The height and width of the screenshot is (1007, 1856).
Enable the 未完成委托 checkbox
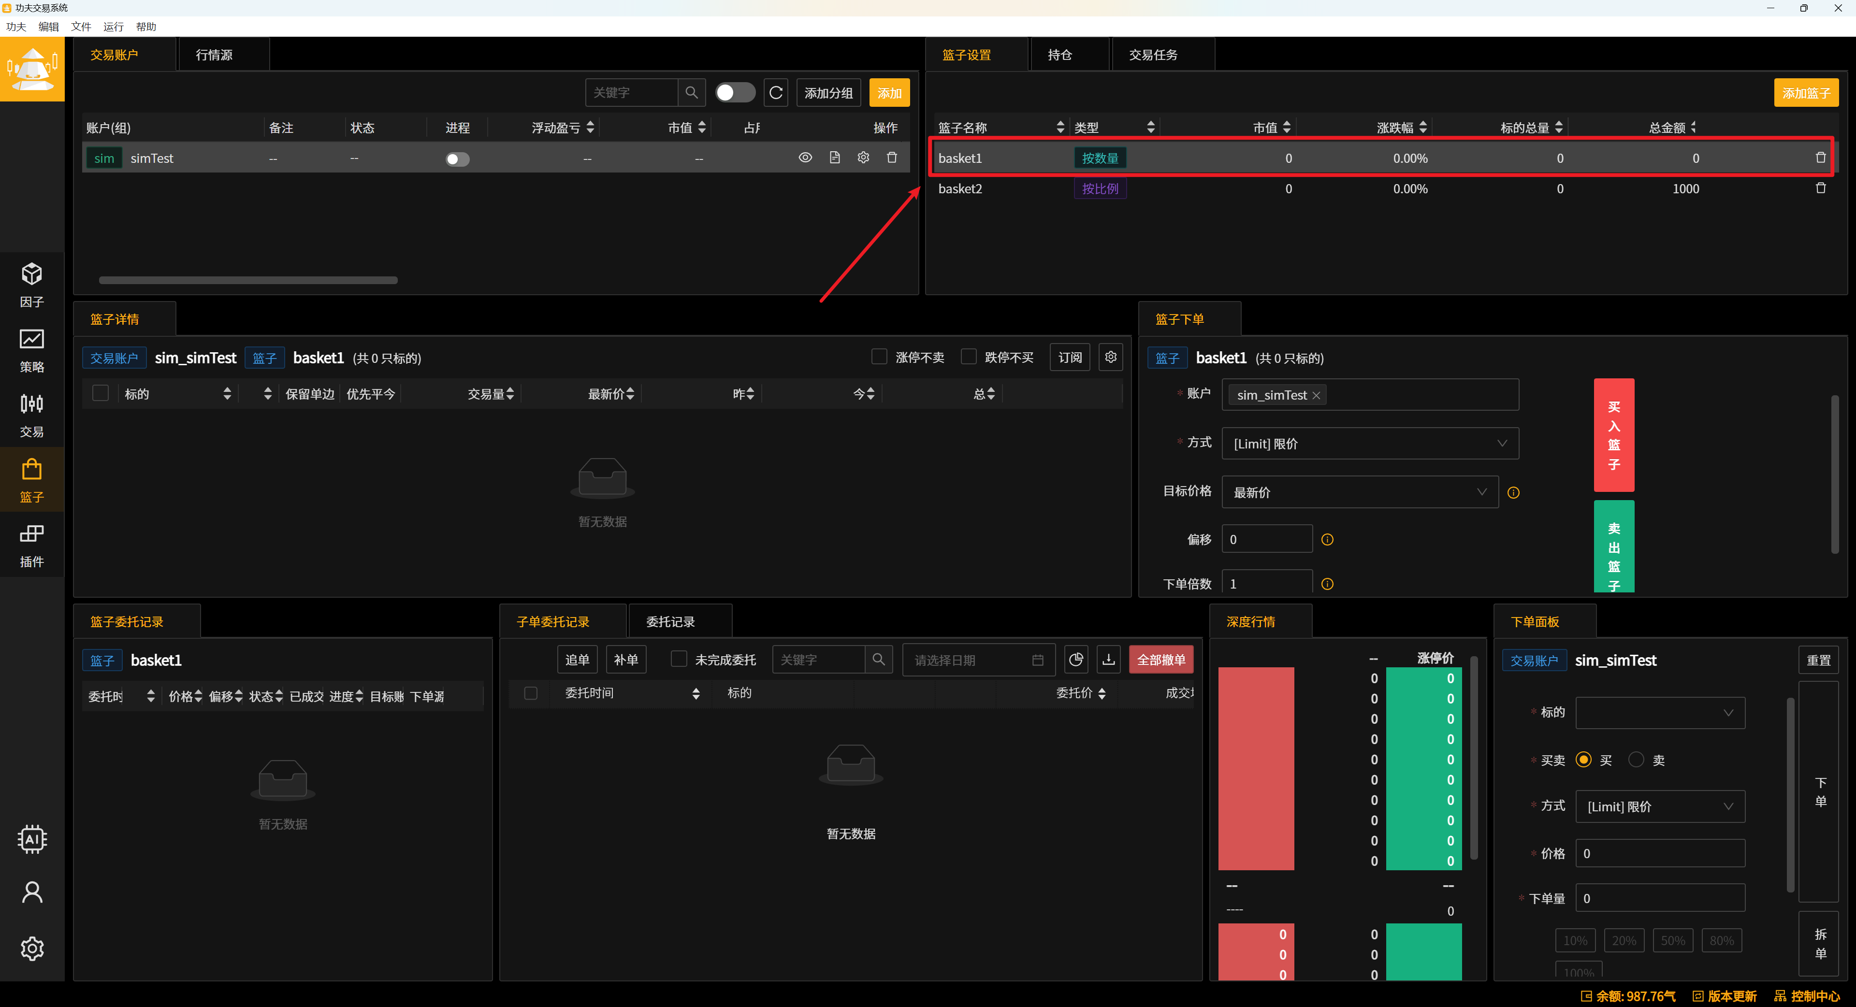coord(678,660)
